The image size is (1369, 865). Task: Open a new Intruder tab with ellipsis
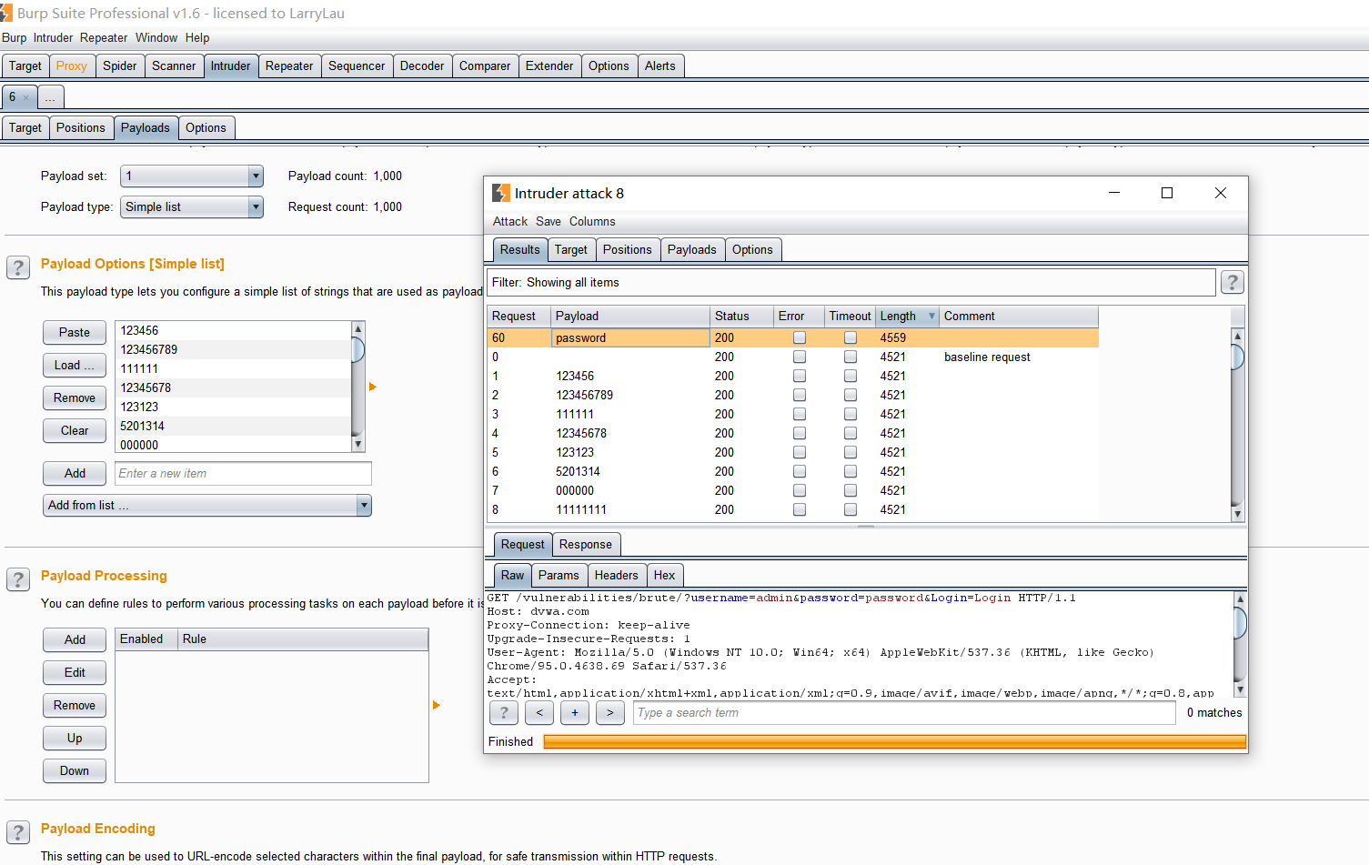click(50, 97)
